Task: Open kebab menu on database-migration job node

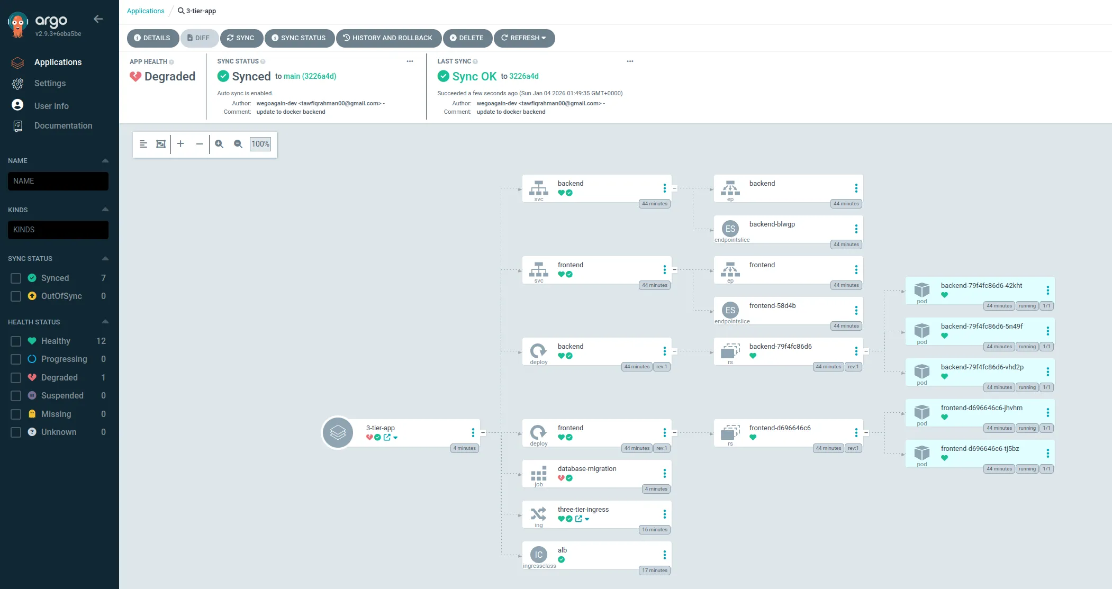Action: 664,474
